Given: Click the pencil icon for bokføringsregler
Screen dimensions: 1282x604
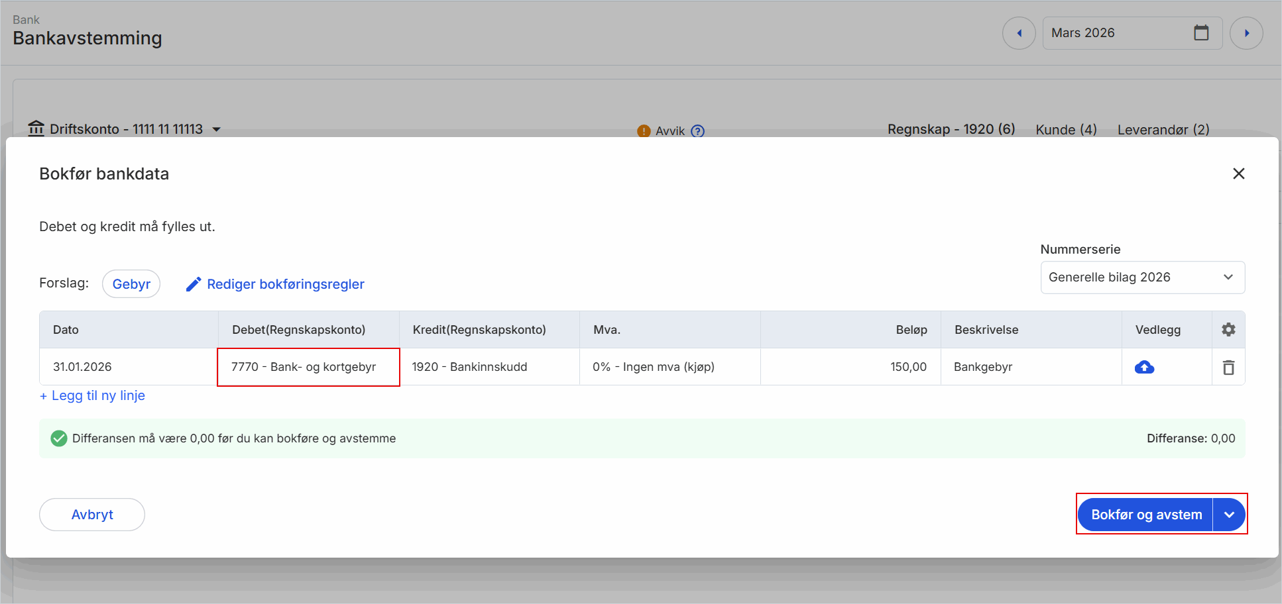Looking at the screenshot, I should point(193,284).
